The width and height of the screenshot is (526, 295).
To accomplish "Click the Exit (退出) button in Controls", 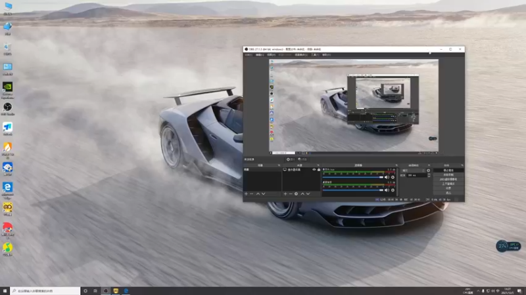I will pos(448,193).
